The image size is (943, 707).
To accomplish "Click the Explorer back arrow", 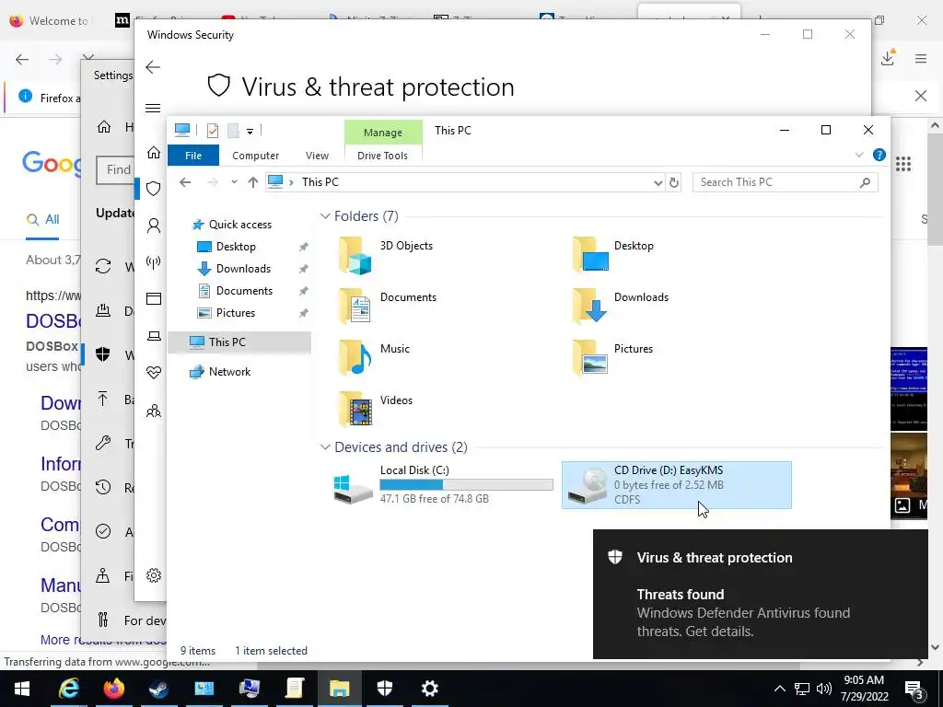I will point(185,182).
